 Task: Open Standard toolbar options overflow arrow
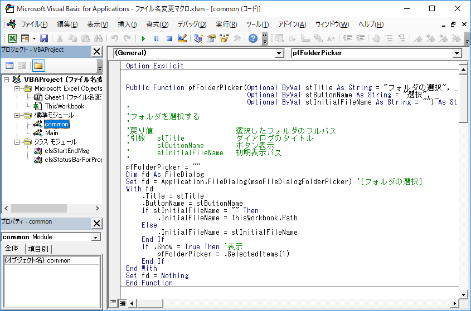[x=265, y=38]
